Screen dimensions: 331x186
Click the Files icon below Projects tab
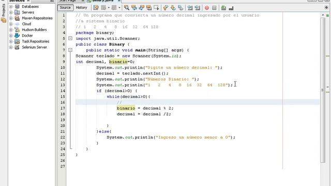tap(4, 20)
